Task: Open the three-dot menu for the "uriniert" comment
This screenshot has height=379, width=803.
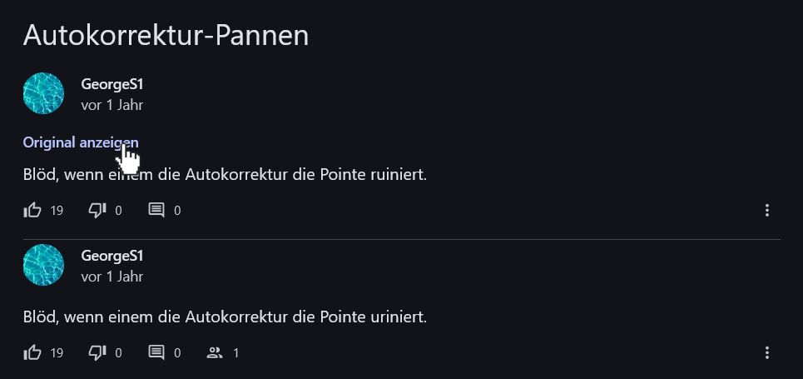Action: [x=767, y=352]
